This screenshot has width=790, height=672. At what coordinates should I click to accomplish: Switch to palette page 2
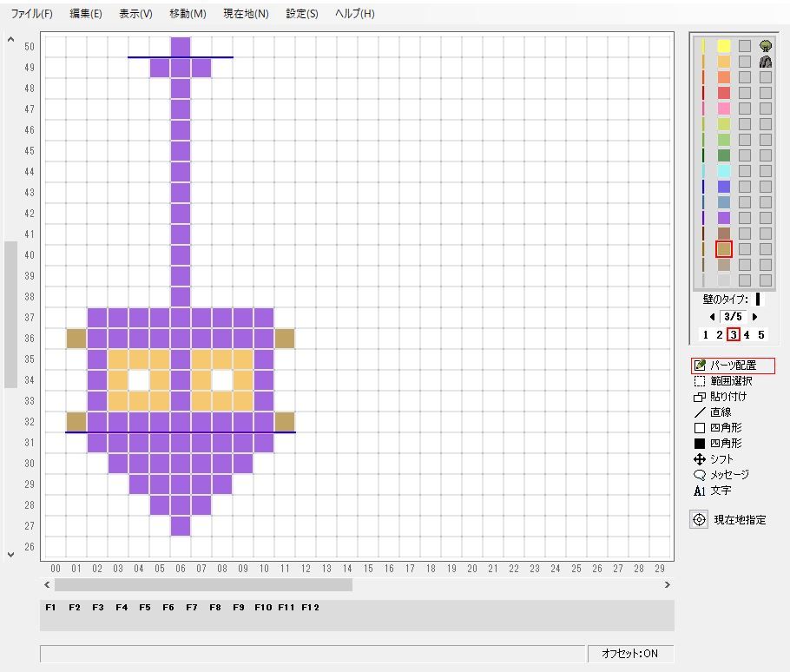pyautogui.click(x=720, y=334)
